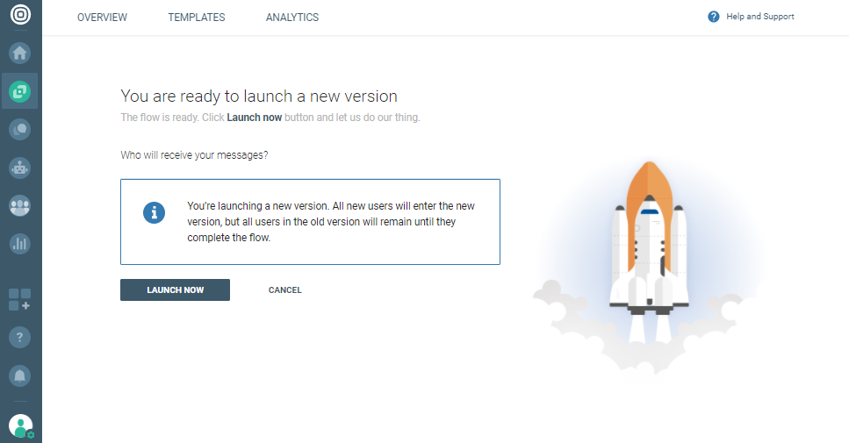Click the CANCEL button
849x443 pixels.
[x=284, y=290]
